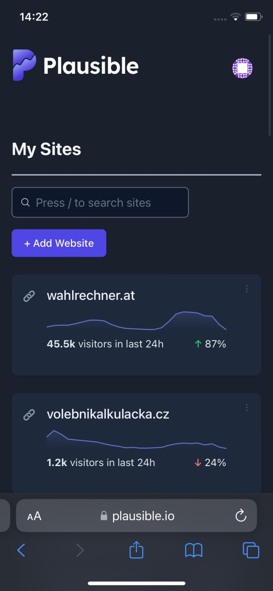Open the three-dot menu for wahlrechner.at
The height and width of the screenshot is (591, 273).
(247, 289)
